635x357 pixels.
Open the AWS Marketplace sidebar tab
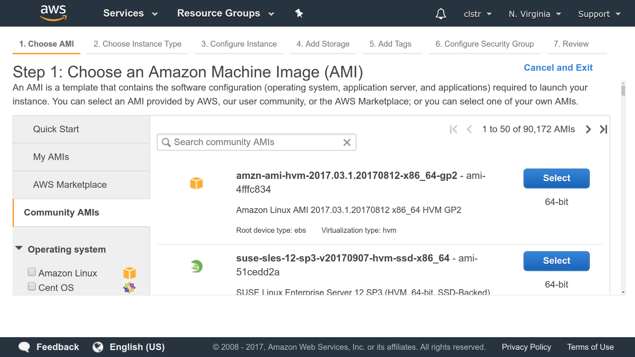(x=70, y=185)
